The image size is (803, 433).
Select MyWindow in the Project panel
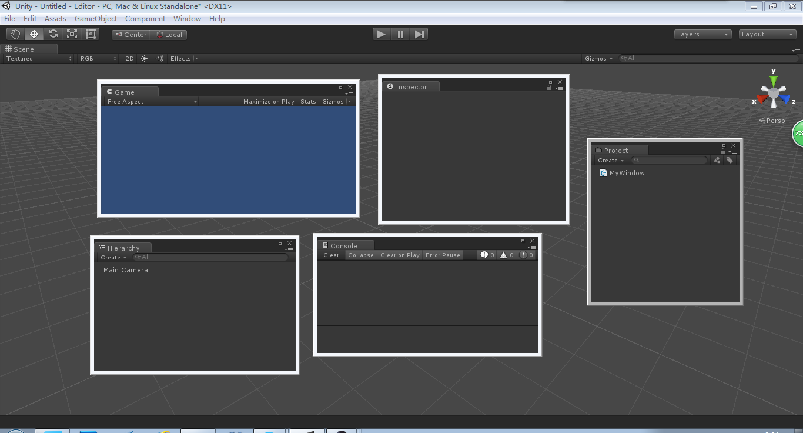627,172
